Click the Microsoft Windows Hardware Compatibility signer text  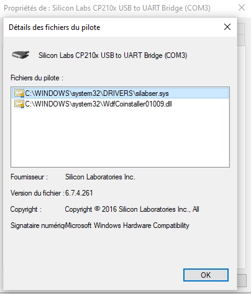127,225
